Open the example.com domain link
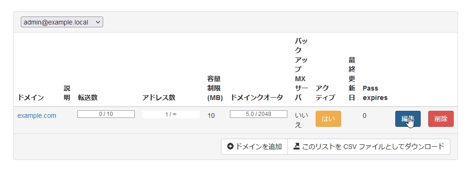Image resolution: width=473 pixels, height=182 pixels. [37, 116]
